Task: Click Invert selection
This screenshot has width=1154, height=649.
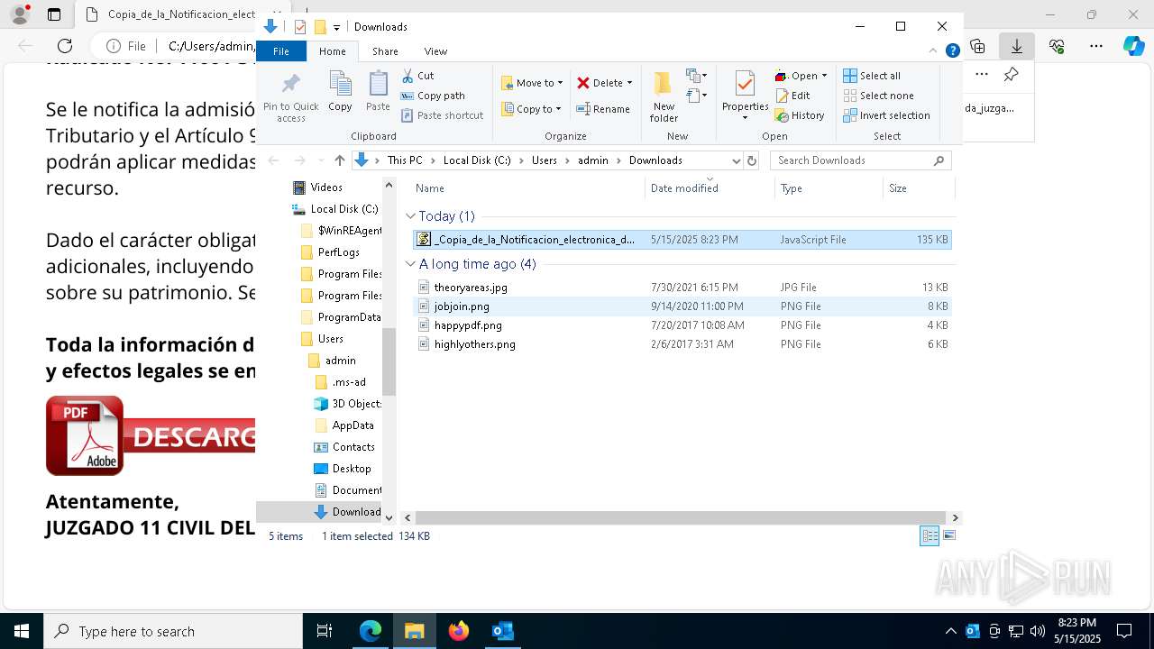Action: click(x=886, y=115)
